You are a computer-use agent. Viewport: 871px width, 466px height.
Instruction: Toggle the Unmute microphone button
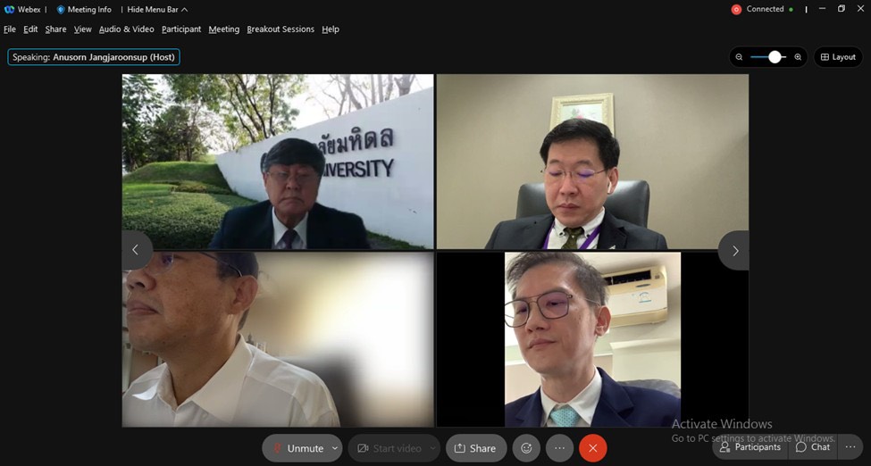point(297,448)
